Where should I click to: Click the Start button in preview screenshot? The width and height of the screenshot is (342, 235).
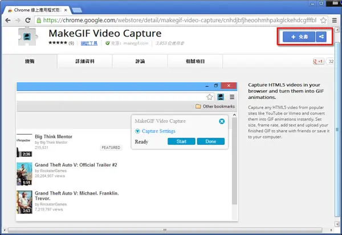click(181, 141)
